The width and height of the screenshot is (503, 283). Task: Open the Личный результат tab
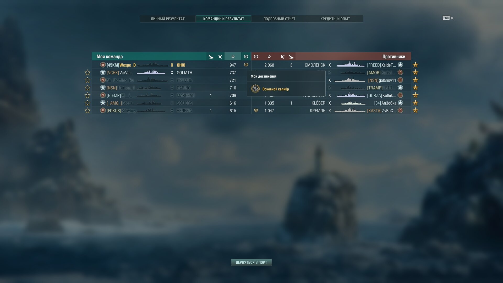click(x=168, y=19)
